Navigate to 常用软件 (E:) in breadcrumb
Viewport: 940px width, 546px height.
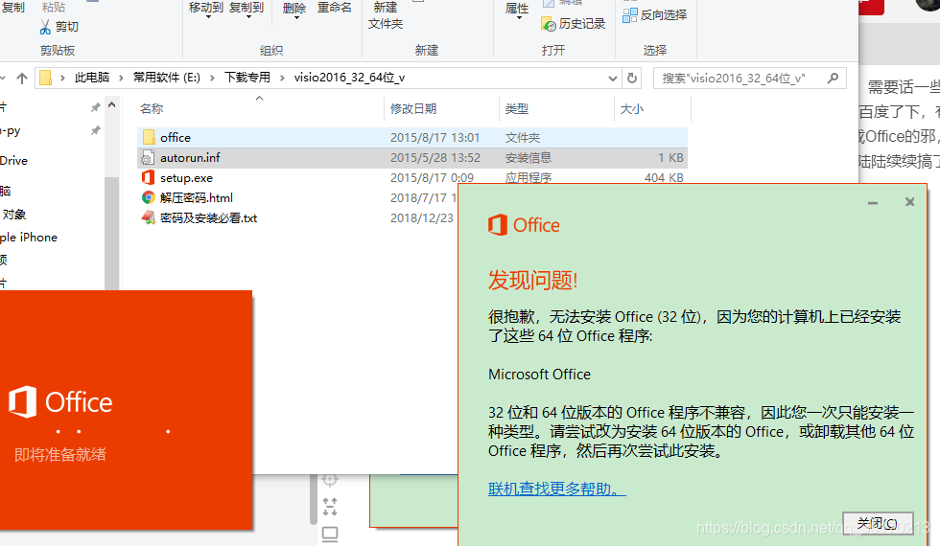167,78
